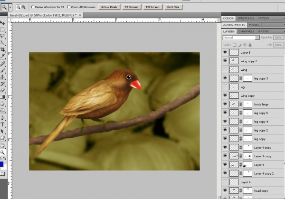The width and height of the screenshot is (285, 199).
Task: Select the Lasso tool
Action: pos(2,36)
